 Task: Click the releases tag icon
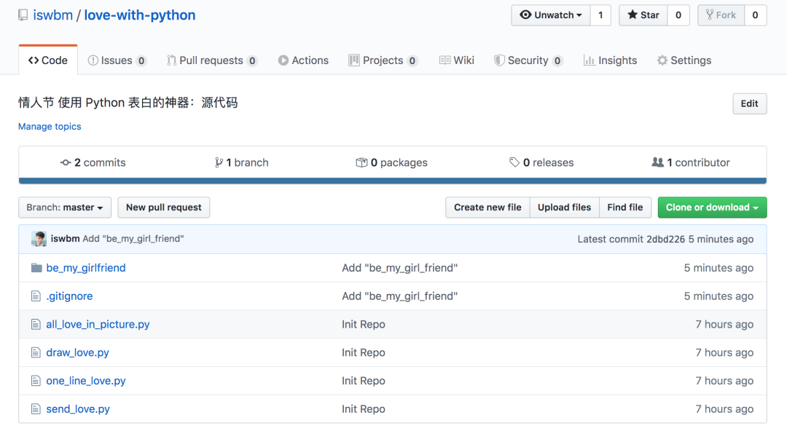point(514,162)
